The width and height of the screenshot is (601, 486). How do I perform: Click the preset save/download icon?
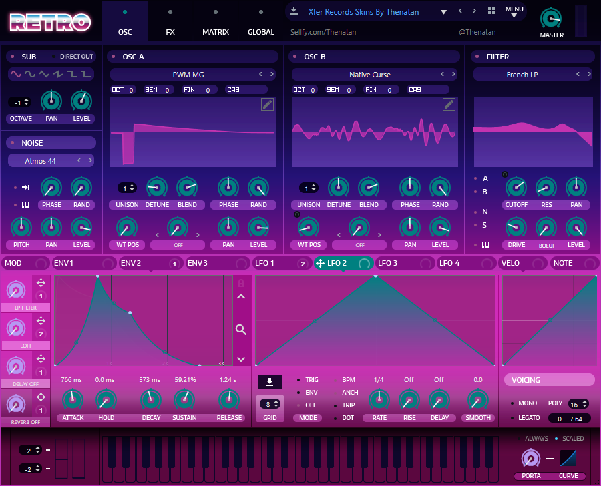(x=294, y=11)
